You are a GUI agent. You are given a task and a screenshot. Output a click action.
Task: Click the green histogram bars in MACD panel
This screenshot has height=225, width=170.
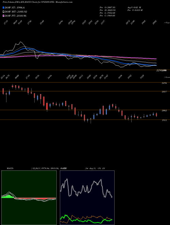8,196
